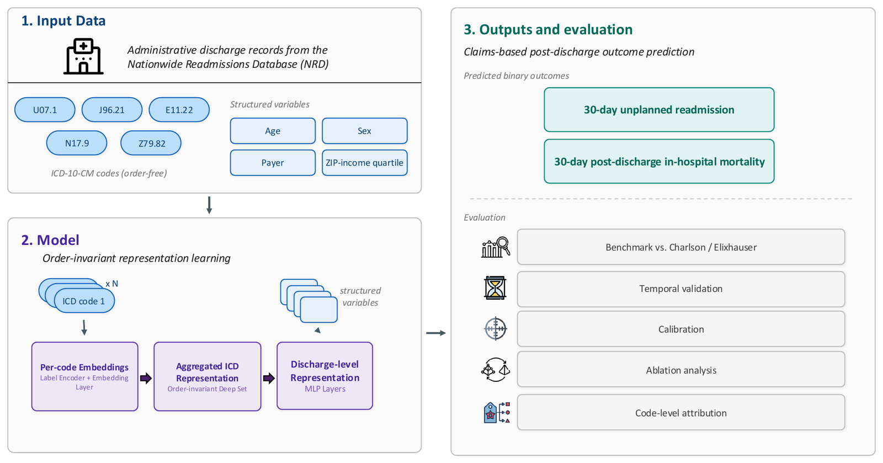Click the "Order-invariant representation learning" subtitle

(136, 258)
